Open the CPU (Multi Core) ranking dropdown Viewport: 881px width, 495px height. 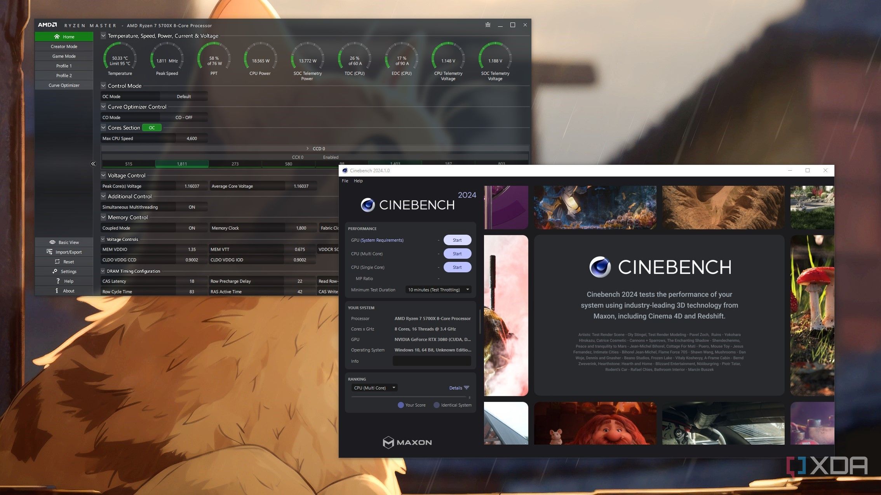374,388
